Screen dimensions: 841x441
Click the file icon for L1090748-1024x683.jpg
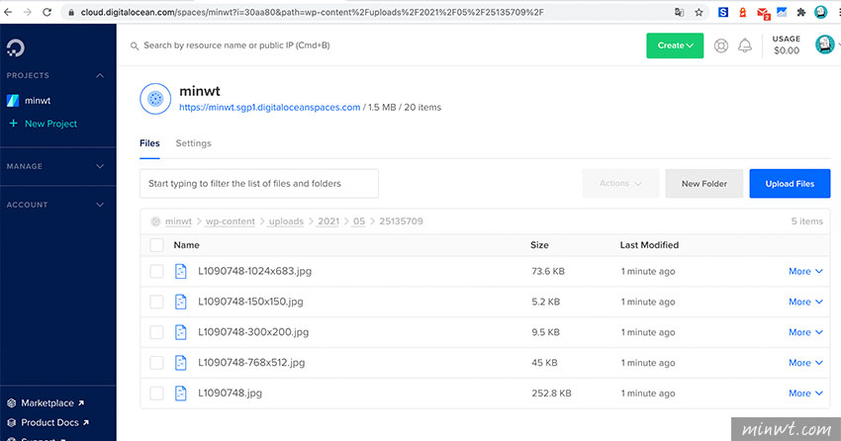181,271
